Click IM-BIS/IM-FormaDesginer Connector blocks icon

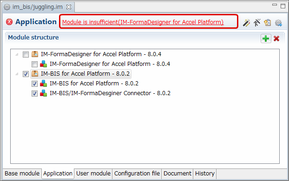[44, 93]
